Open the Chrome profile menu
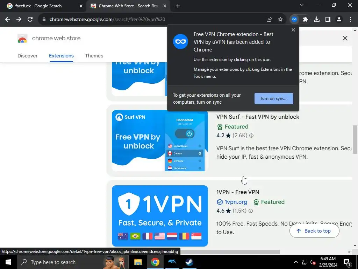This screenshot has width=358, height=269. pos(339,20)
